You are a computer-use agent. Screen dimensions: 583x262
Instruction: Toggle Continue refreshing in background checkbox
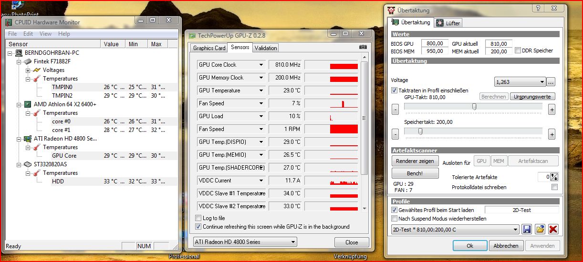[x=198, y=227]
